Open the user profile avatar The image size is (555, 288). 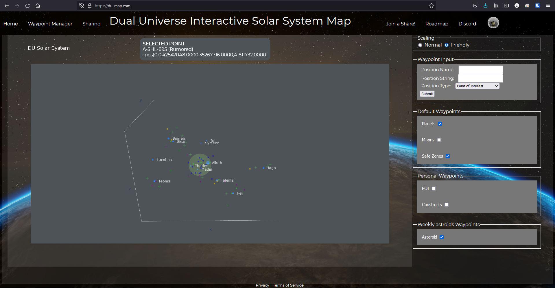tap(493, 23)
